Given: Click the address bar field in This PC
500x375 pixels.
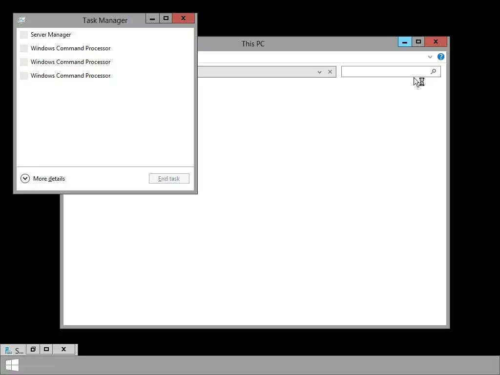Looking at the screenshot, I should (267, 72).
